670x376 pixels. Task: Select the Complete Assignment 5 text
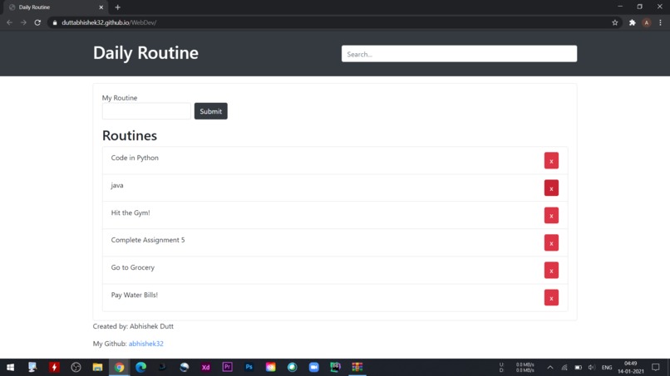click(x=148, y=240)
